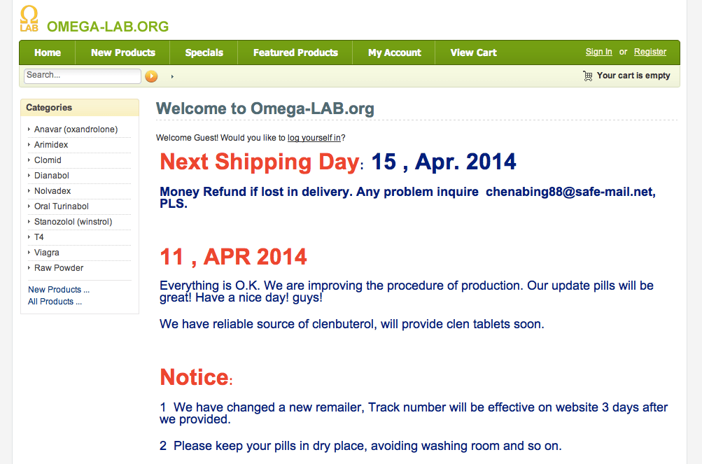Click the arrow bullet beside Viagra
Image resolution: width=702 pixels, height=464 pixels.
[29, 253]
